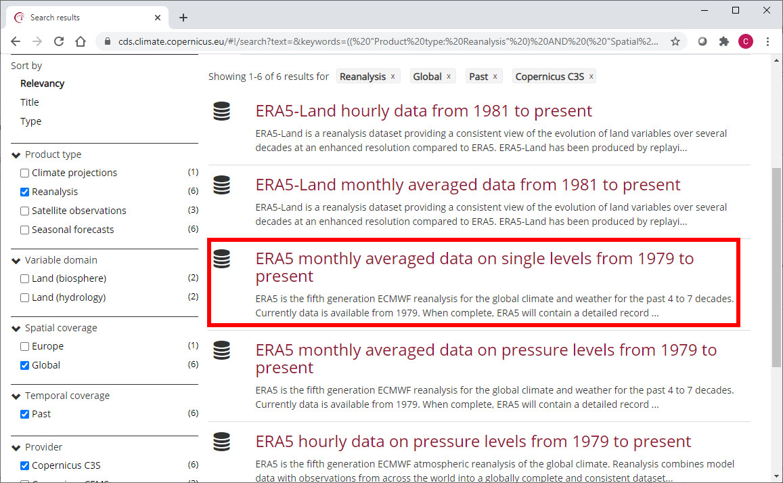Open ERA5 monthly averaged single levels link
The height and width of the screenshot is (483, 783).
click(474, 267)
